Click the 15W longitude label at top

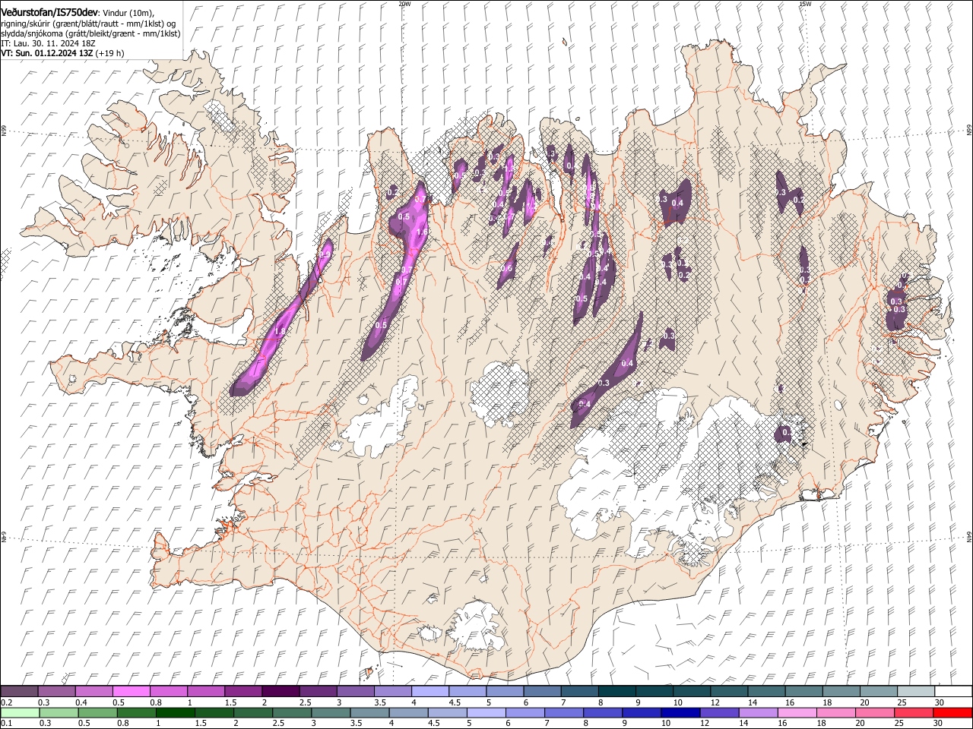click(x=805, y=4)
